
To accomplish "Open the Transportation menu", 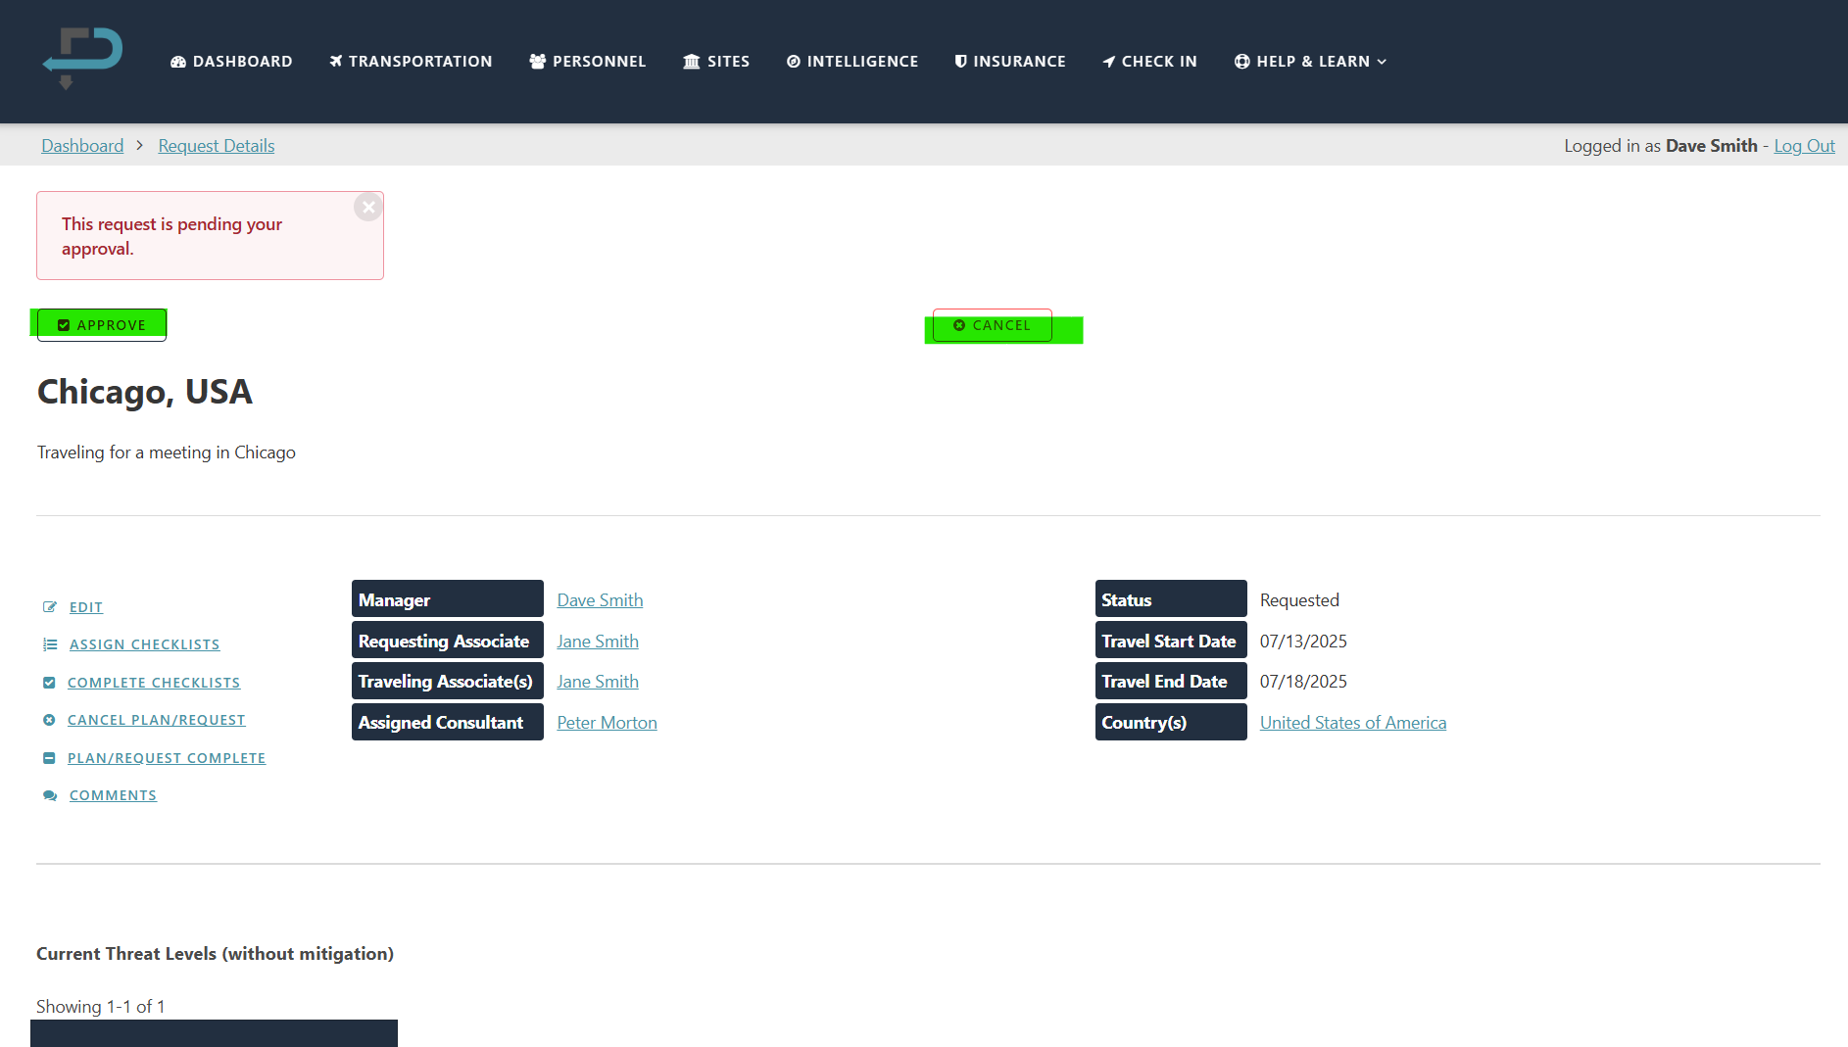I will (x=411, y=62).
